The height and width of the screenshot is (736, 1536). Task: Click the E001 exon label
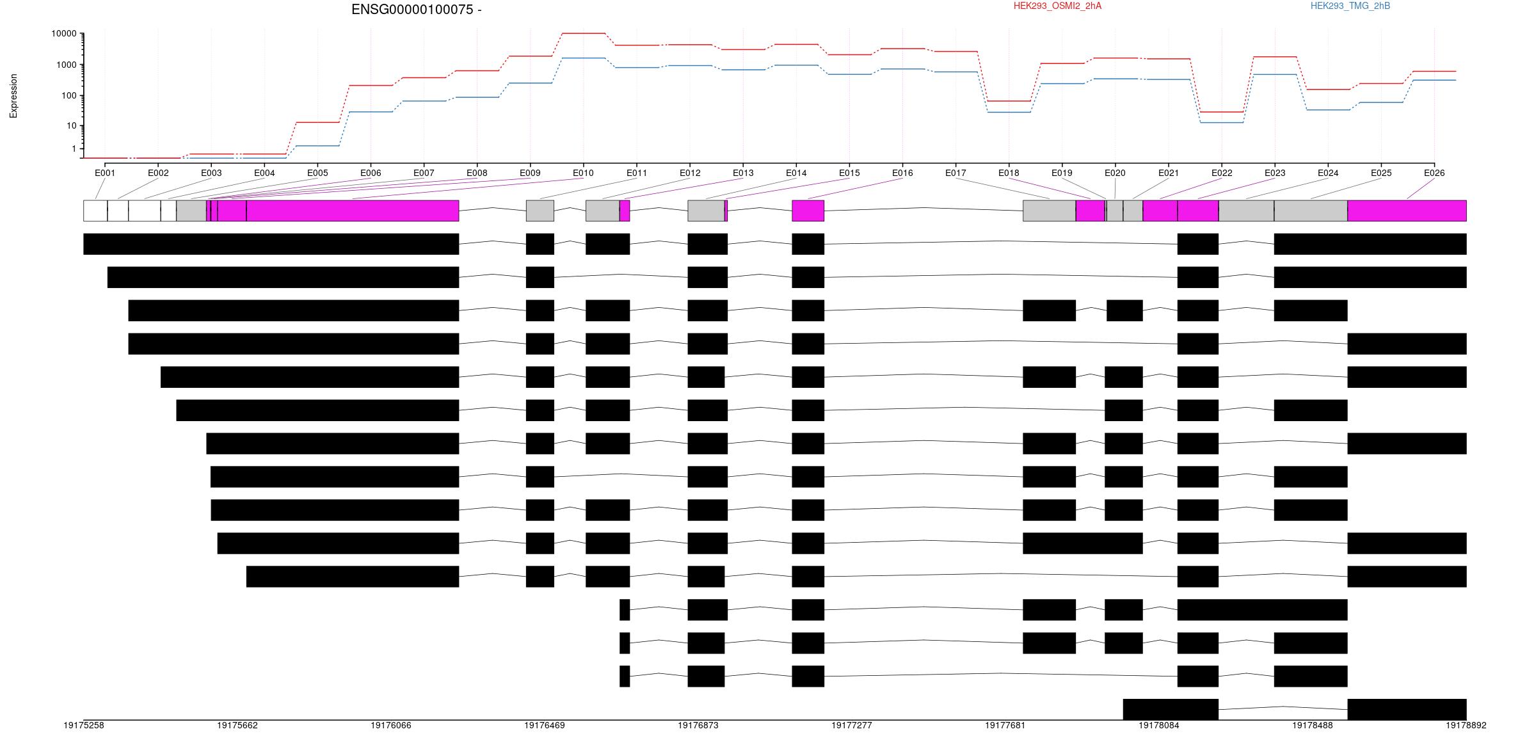(x=105, y=173)
